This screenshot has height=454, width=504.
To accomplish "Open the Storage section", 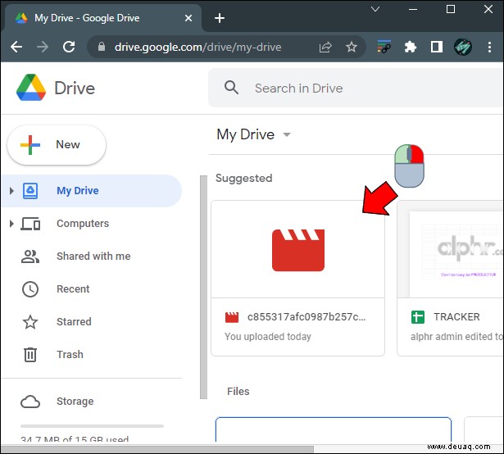I will click(x=91, y=402).
